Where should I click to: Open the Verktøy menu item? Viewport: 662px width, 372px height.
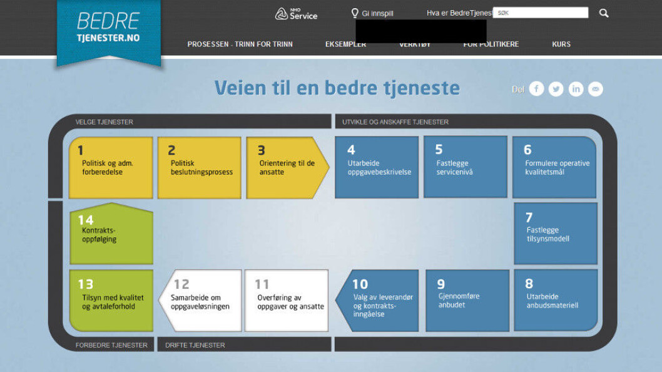coord(415,44)
